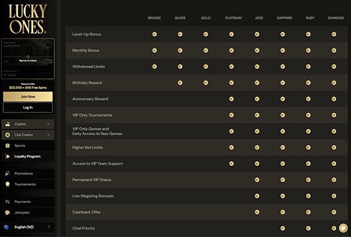Click the Promotions confetti icon
The height and width of the screenshot is (237, 351).
click(8, 173)
